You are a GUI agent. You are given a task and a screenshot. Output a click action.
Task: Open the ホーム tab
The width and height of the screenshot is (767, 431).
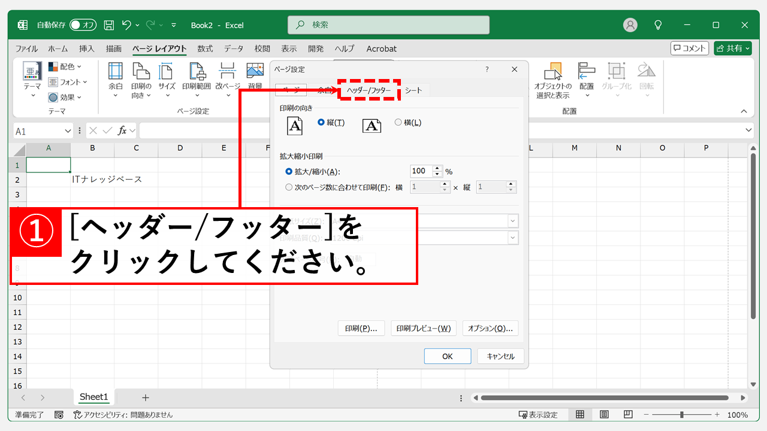coord(58,48)
